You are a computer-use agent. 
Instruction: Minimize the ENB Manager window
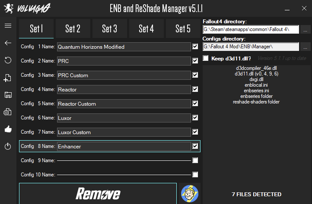pyautogui.click(x=287, y=9)
